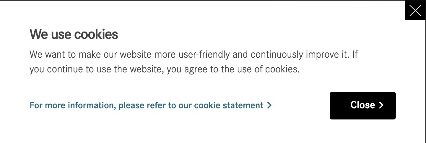Click the white chevron inside the Close button
The width and height of the screenshot is (426, 143).
(381, 105)
